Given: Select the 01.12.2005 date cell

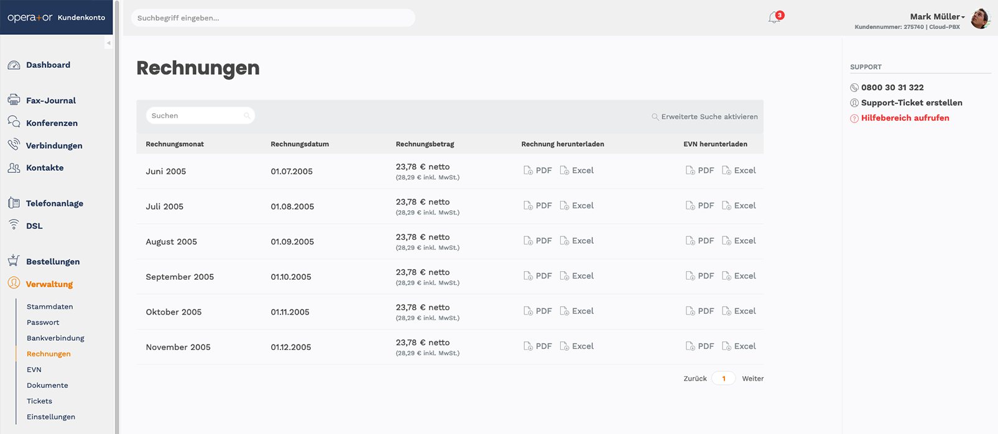Looking at the screenshot, I should pyautogui.click(x=291, y=348).
